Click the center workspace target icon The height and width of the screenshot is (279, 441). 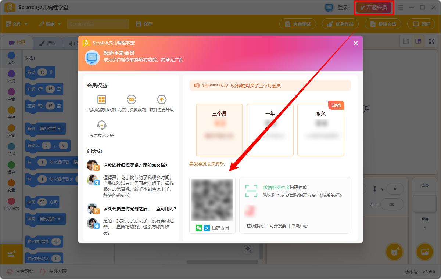point(248,249)
